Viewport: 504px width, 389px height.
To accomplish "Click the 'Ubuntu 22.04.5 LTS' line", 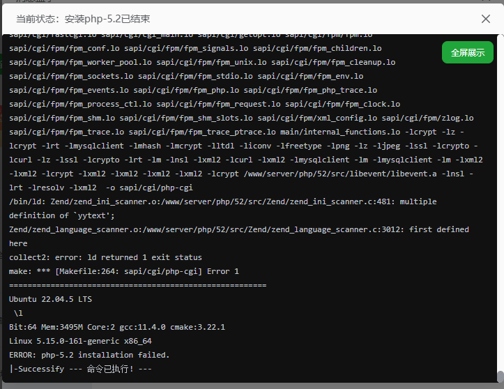I will 50,299.
